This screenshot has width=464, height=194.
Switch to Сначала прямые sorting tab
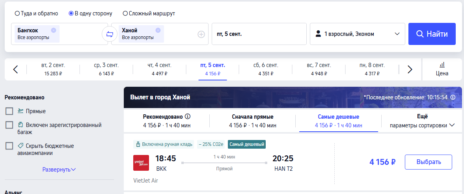coord(253,121)
